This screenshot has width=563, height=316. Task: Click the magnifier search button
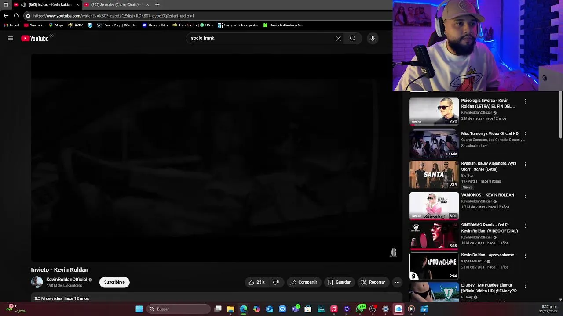353,38
